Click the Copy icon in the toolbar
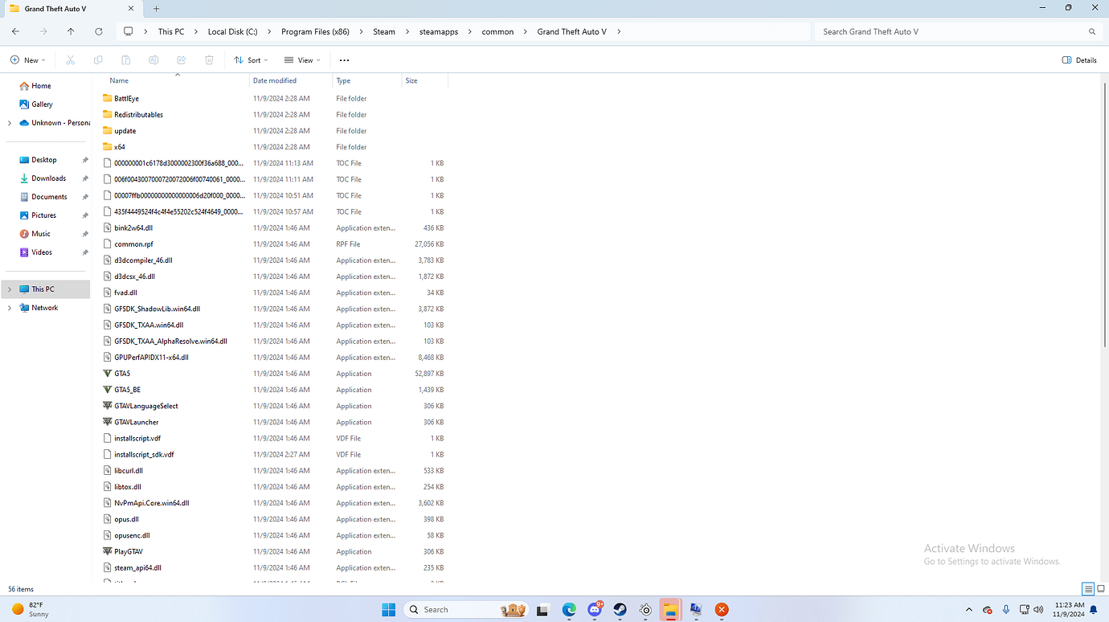This screenshot has width=1109, height=622. pyautogui.click(x=97, y=59)
